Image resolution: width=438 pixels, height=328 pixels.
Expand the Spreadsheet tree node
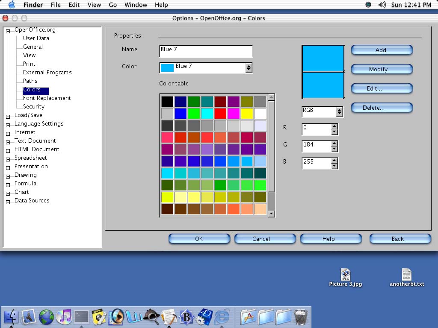pyautogui.click(x=8, y=159)
